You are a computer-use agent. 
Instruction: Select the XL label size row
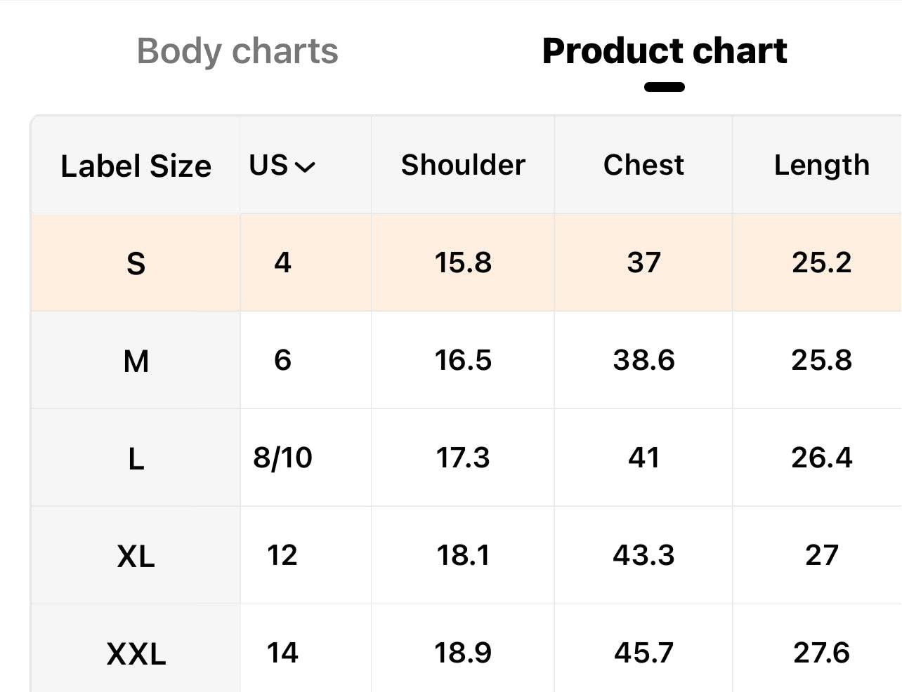pyautogui.click(x=466, y=555)
